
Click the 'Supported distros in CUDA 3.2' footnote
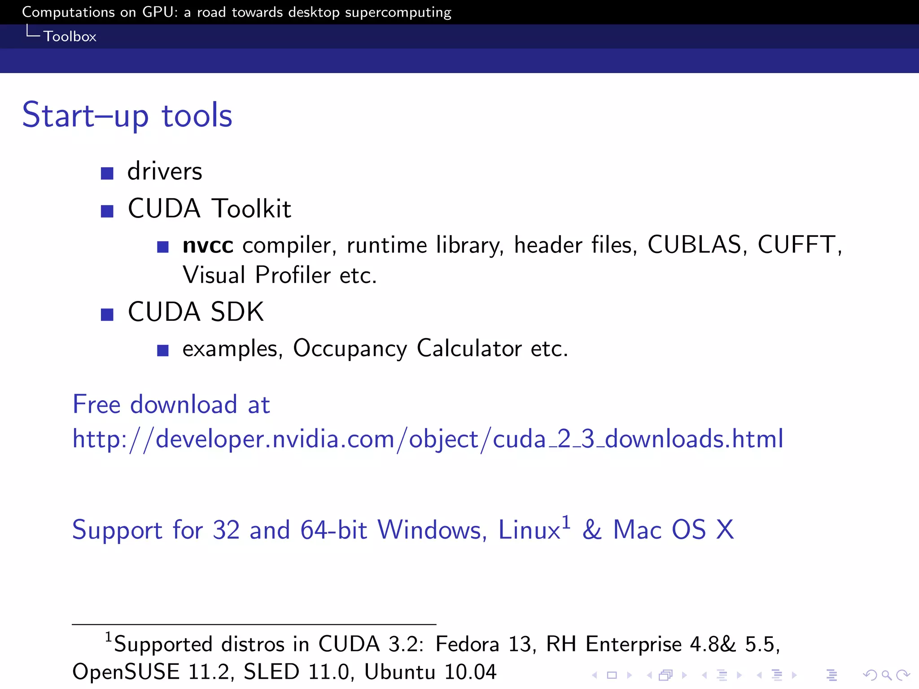pyautogui.click(x=442, y=644)
